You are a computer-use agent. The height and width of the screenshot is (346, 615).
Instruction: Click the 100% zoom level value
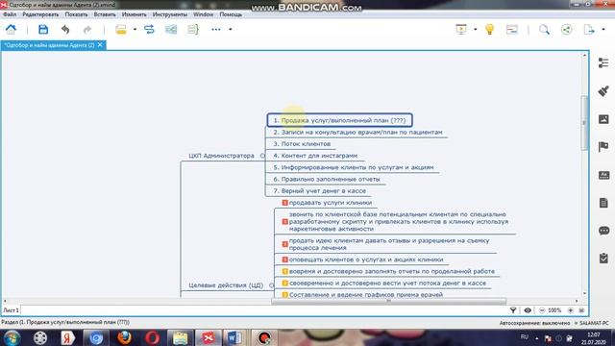(554, 310)
